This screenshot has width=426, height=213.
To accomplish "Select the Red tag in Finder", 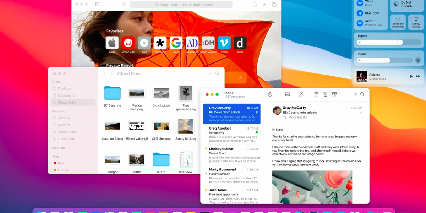I will coord(73,163).
